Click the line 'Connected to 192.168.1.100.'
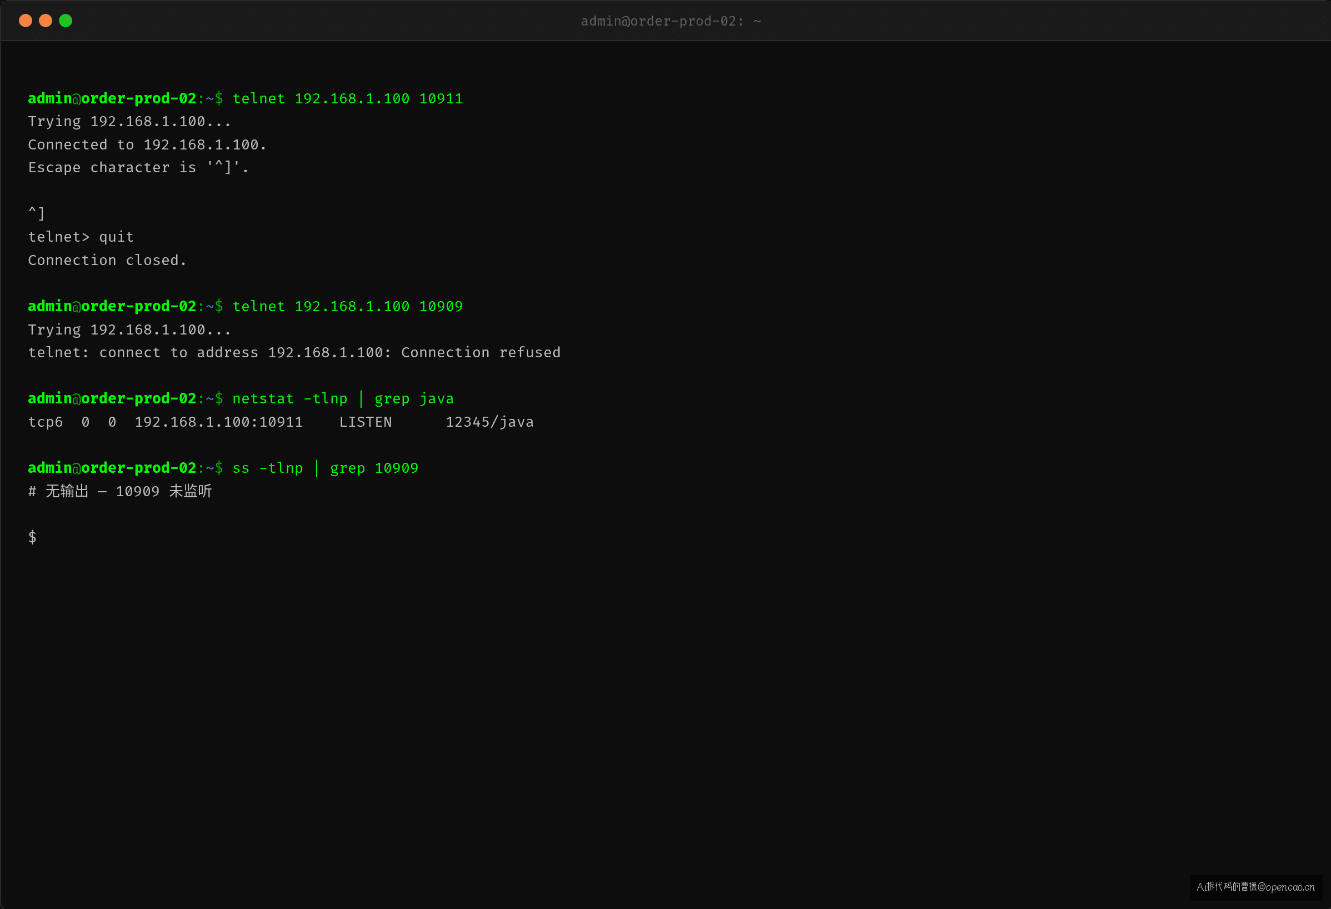Viewport: 1331px width, 909px height. (147, 145)
